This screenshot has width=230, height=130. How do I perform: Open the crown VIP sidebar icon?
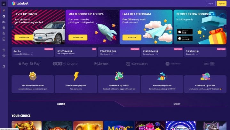[4, 56]
